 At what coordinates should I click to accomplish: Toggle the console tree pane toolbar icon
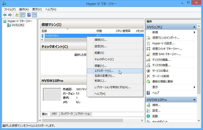22,15
